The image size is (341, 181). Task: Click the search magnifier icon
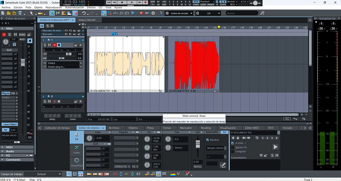point(262,13)
